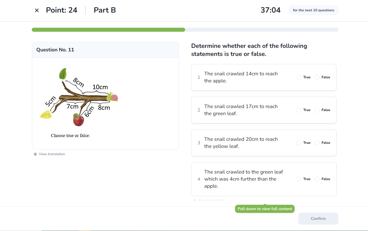Click the snail branch diagram image

[x=79, y=97]
